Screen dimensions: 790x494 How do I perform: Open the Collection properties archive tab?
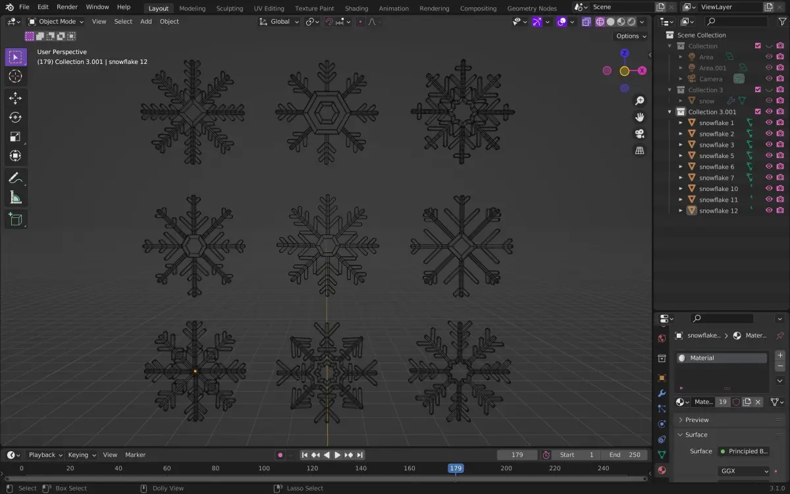(x=662, y=358)
